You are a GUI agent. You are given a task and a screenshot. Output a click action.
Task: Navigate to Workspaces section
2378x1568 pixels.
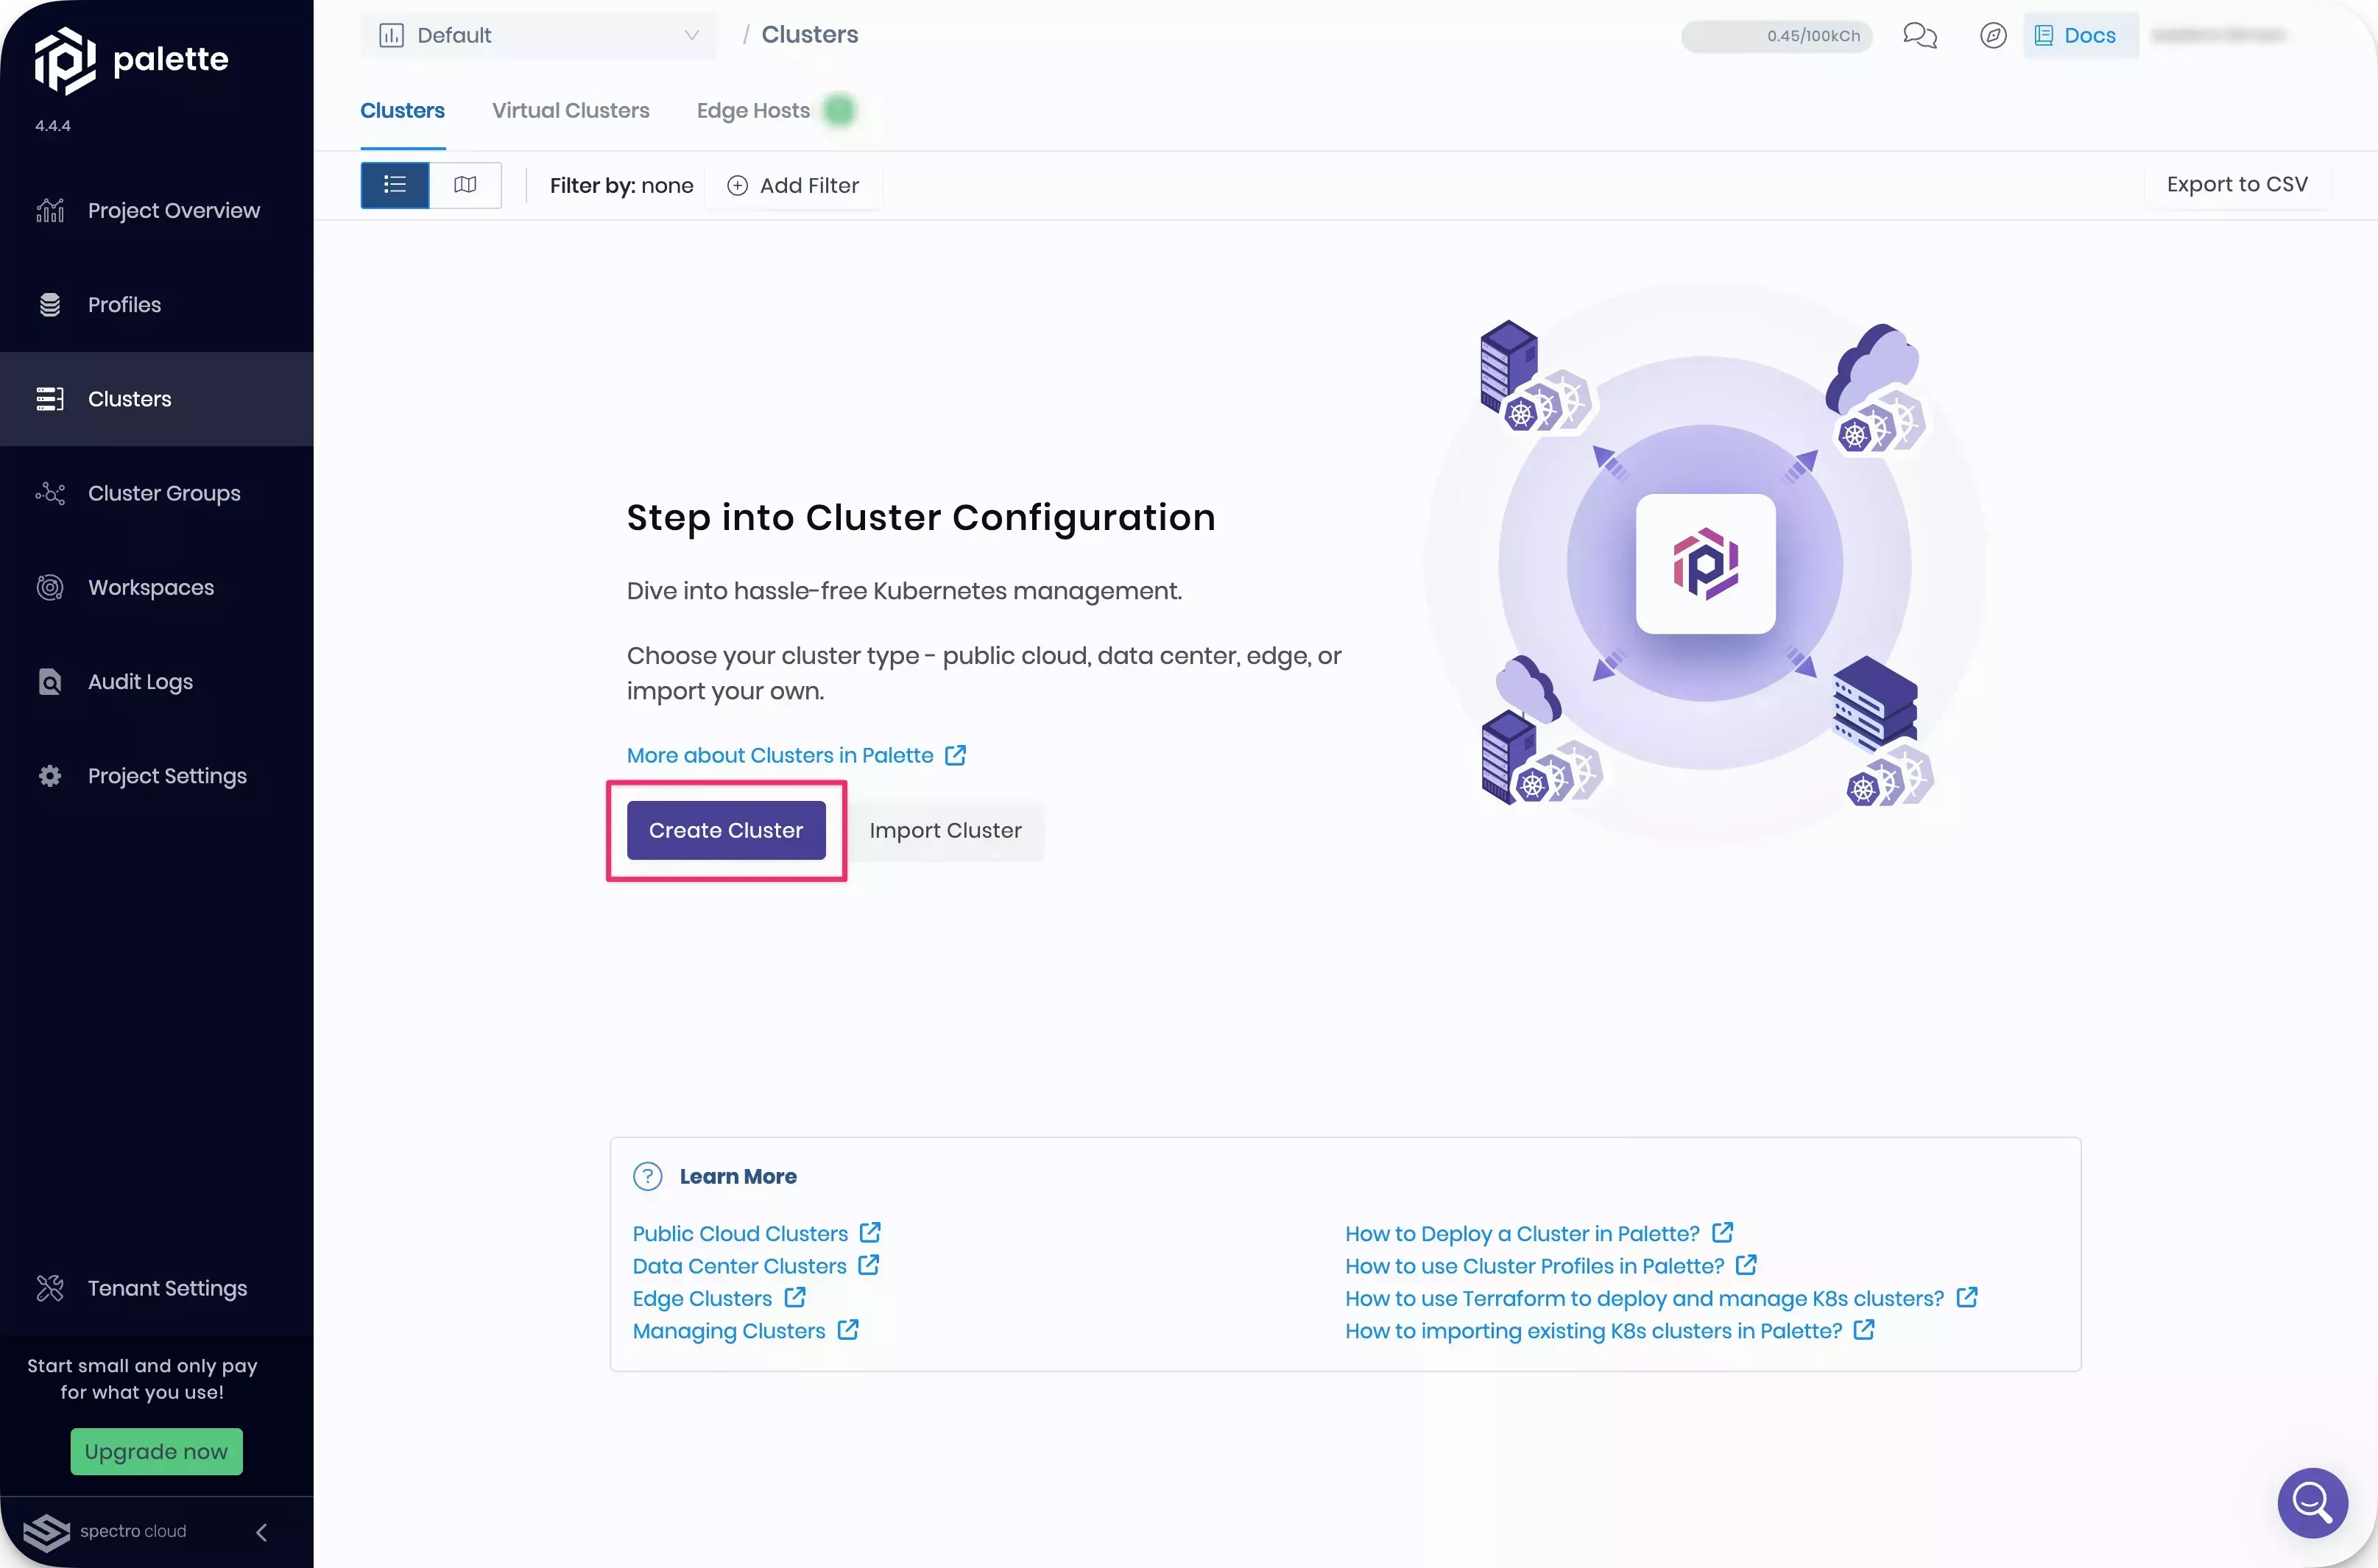click(150, 586)
